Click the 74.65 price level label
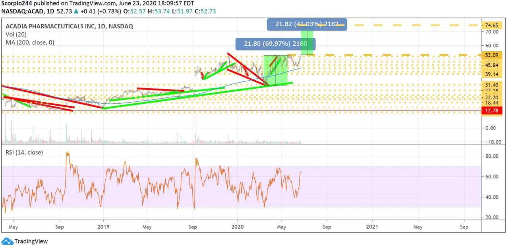The width and height of the screenshot is (507, 248). (492, 25)
